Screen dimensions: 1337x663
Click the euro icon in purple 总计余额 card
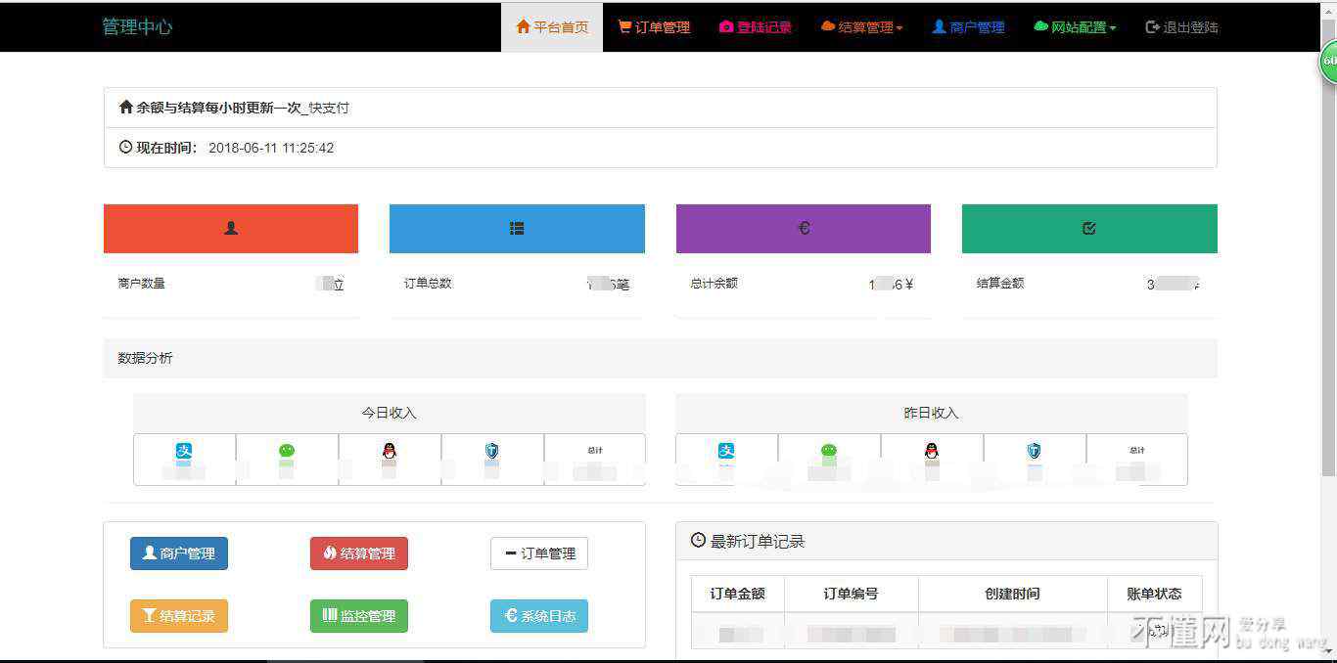coord(804,228)
